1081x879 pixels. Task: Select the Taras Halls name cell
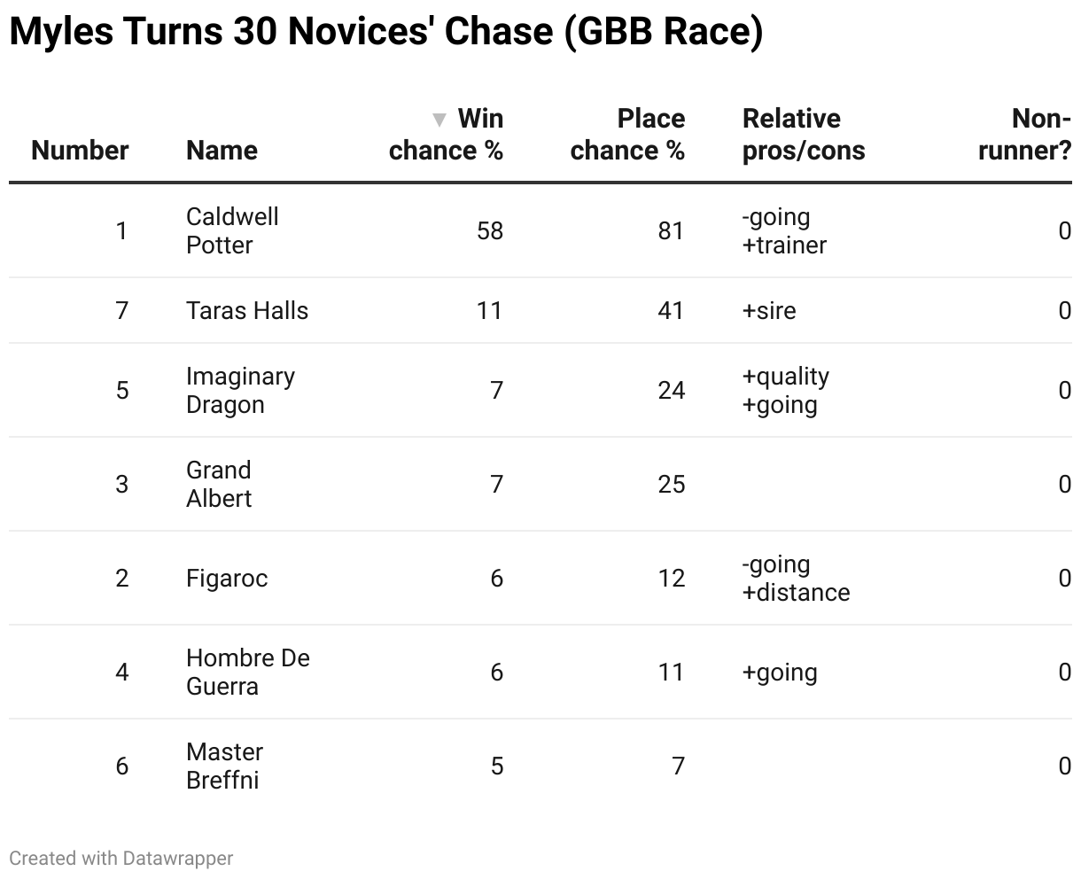tap(247, 311)
